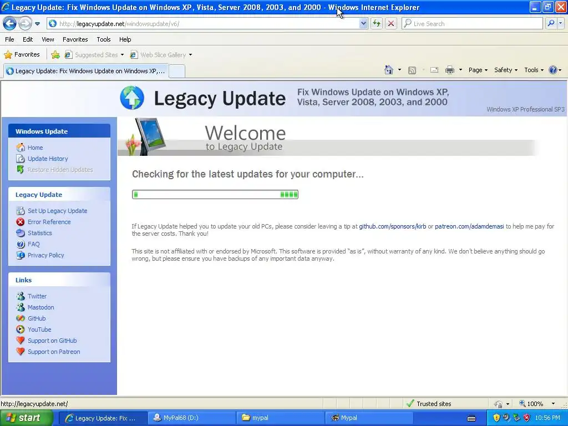Open the Mastodon link

pyautogui.click(x=40, y=307)
